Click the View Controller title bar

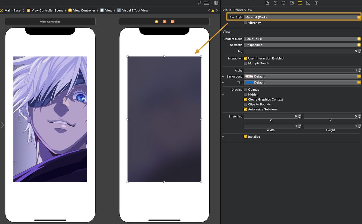50,21
